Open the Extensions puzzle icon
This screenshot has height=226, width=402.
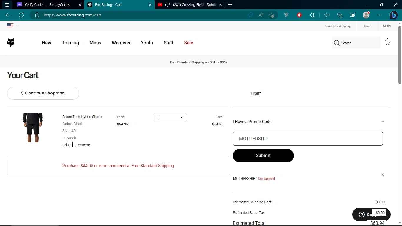[313, 15]
